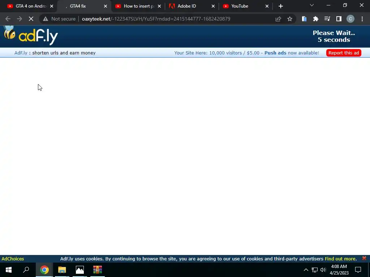Screen dimensions: 370x277
Task: Bookmark this page with the star icon
Action: (290, 19)
